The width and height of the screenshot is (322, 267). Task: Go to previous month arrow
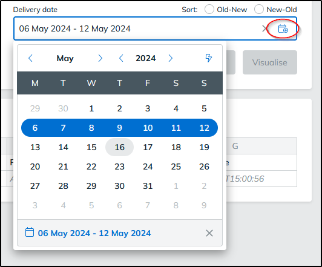click(x=30, y=58)
